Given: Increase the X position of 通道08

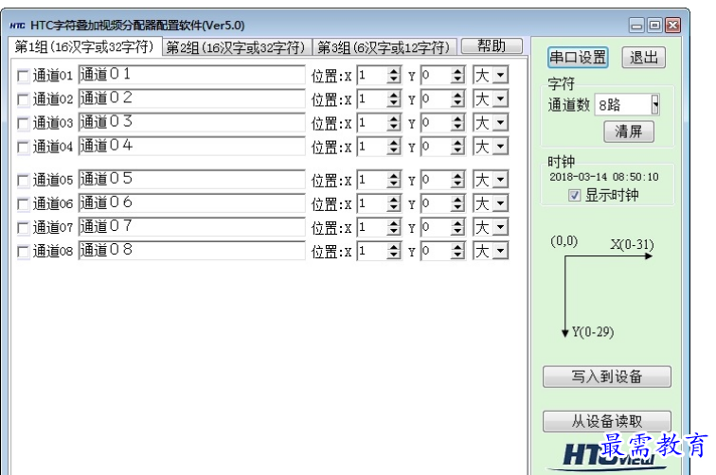Looking at the screenshot, I should [x=394, y=247].
